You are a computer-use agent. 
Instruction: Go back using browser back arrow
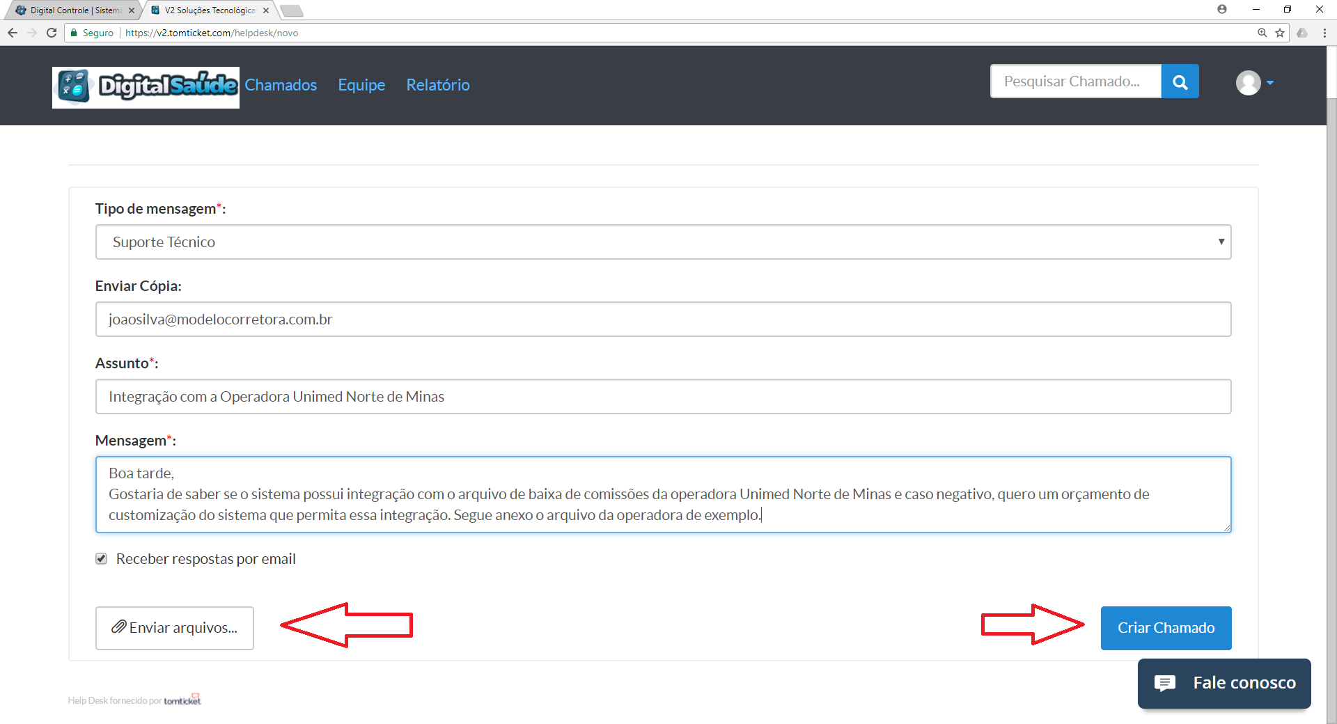pos(13,33)
